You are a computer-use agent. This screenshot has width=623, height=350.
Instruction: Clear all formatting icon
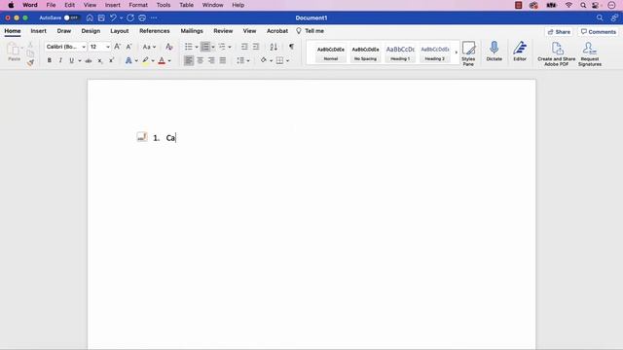(x=168, y=47)
